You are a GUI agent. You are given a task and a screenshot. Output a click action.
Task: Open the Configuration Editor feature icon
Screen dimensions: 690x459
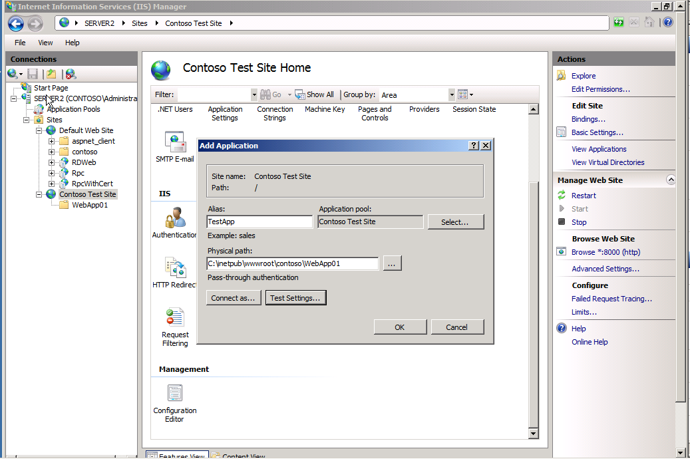175,393
